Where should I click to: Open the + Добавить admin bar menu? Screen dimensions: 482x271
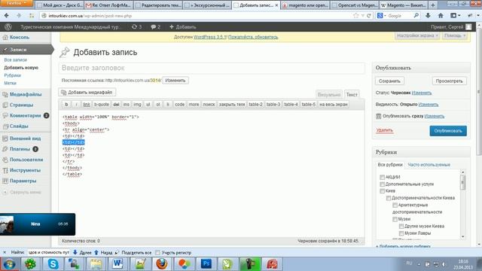(182, 27)
